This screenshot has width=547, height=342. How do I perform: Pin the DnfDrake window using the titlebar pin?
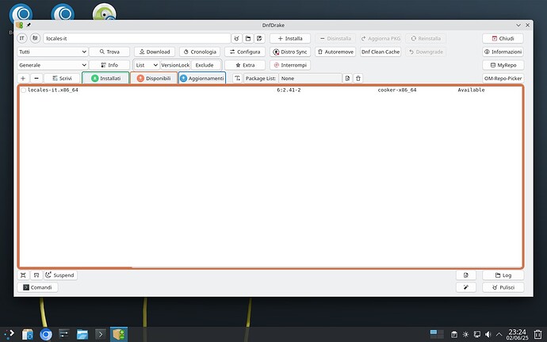tap(29, 25)
